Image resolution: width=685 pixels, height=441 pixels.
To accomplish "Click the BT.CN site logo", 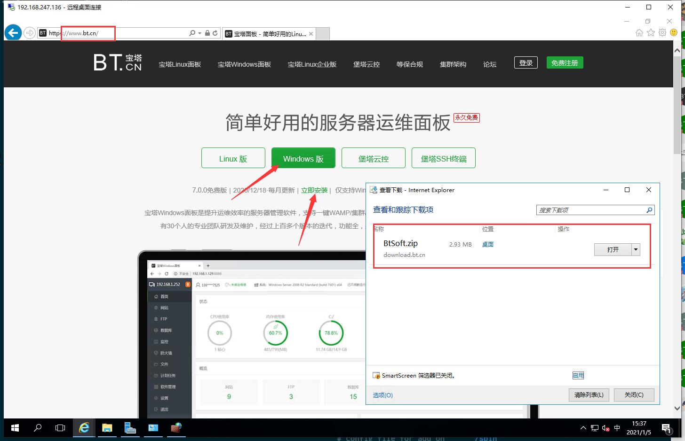I will click(x=118, y=62).
